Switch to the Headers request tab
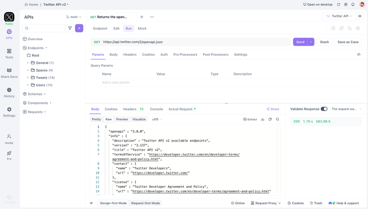The image size is (368, 209). coord(130,54)
